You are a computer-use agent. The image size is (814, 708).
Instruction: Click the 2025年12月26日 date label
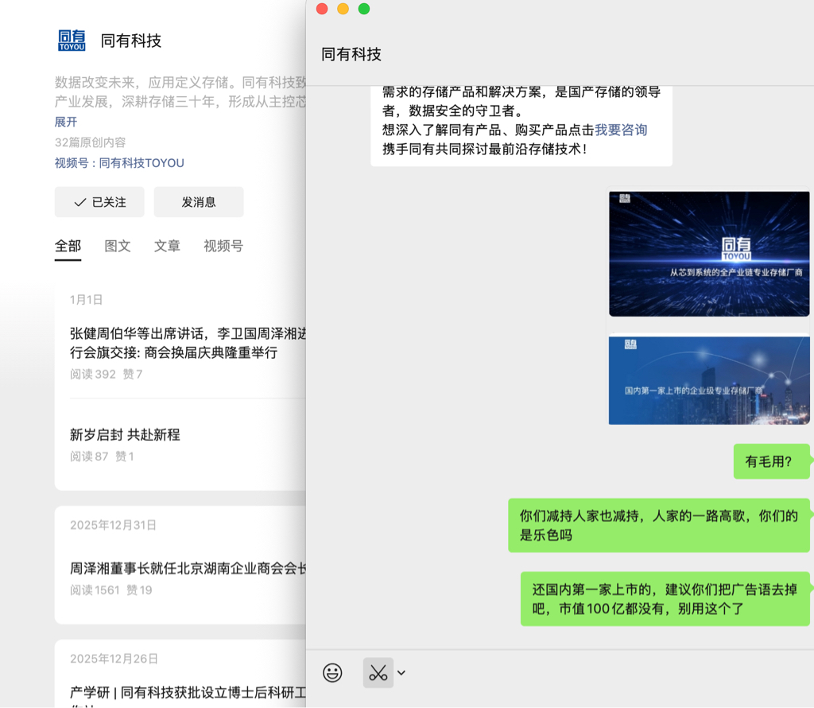tap(114, 659)
